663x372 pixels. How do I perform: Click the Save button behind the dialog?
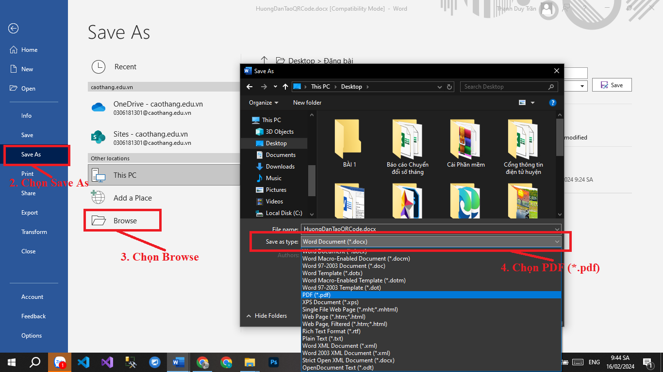[612, 85]
